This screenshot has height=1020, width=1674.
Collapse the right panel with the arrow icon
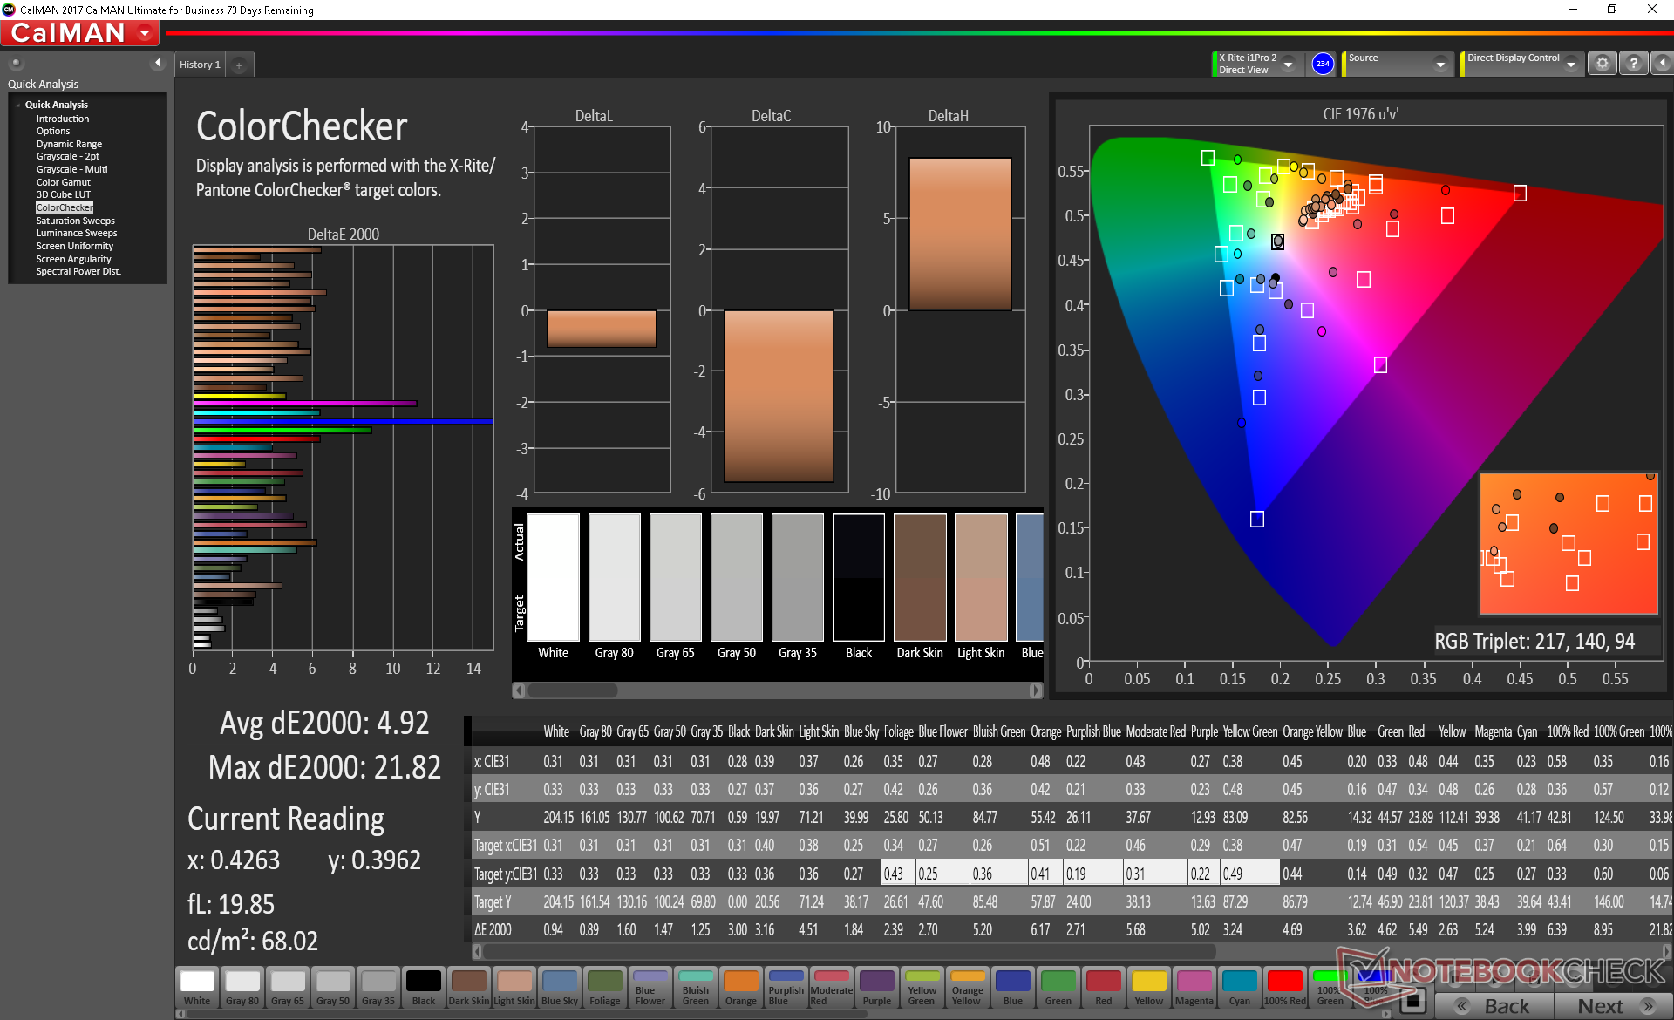(x=1662, y=64)
